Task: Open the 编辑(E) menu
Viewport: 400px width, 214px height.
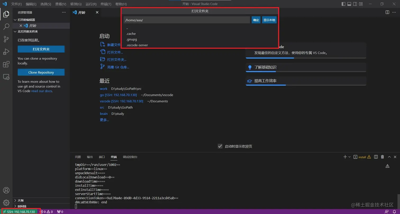Action: (x=31, y=4)
